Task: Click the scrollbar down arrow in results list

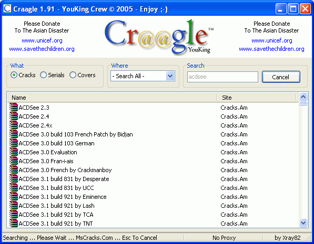Action: tap(303, 222)
